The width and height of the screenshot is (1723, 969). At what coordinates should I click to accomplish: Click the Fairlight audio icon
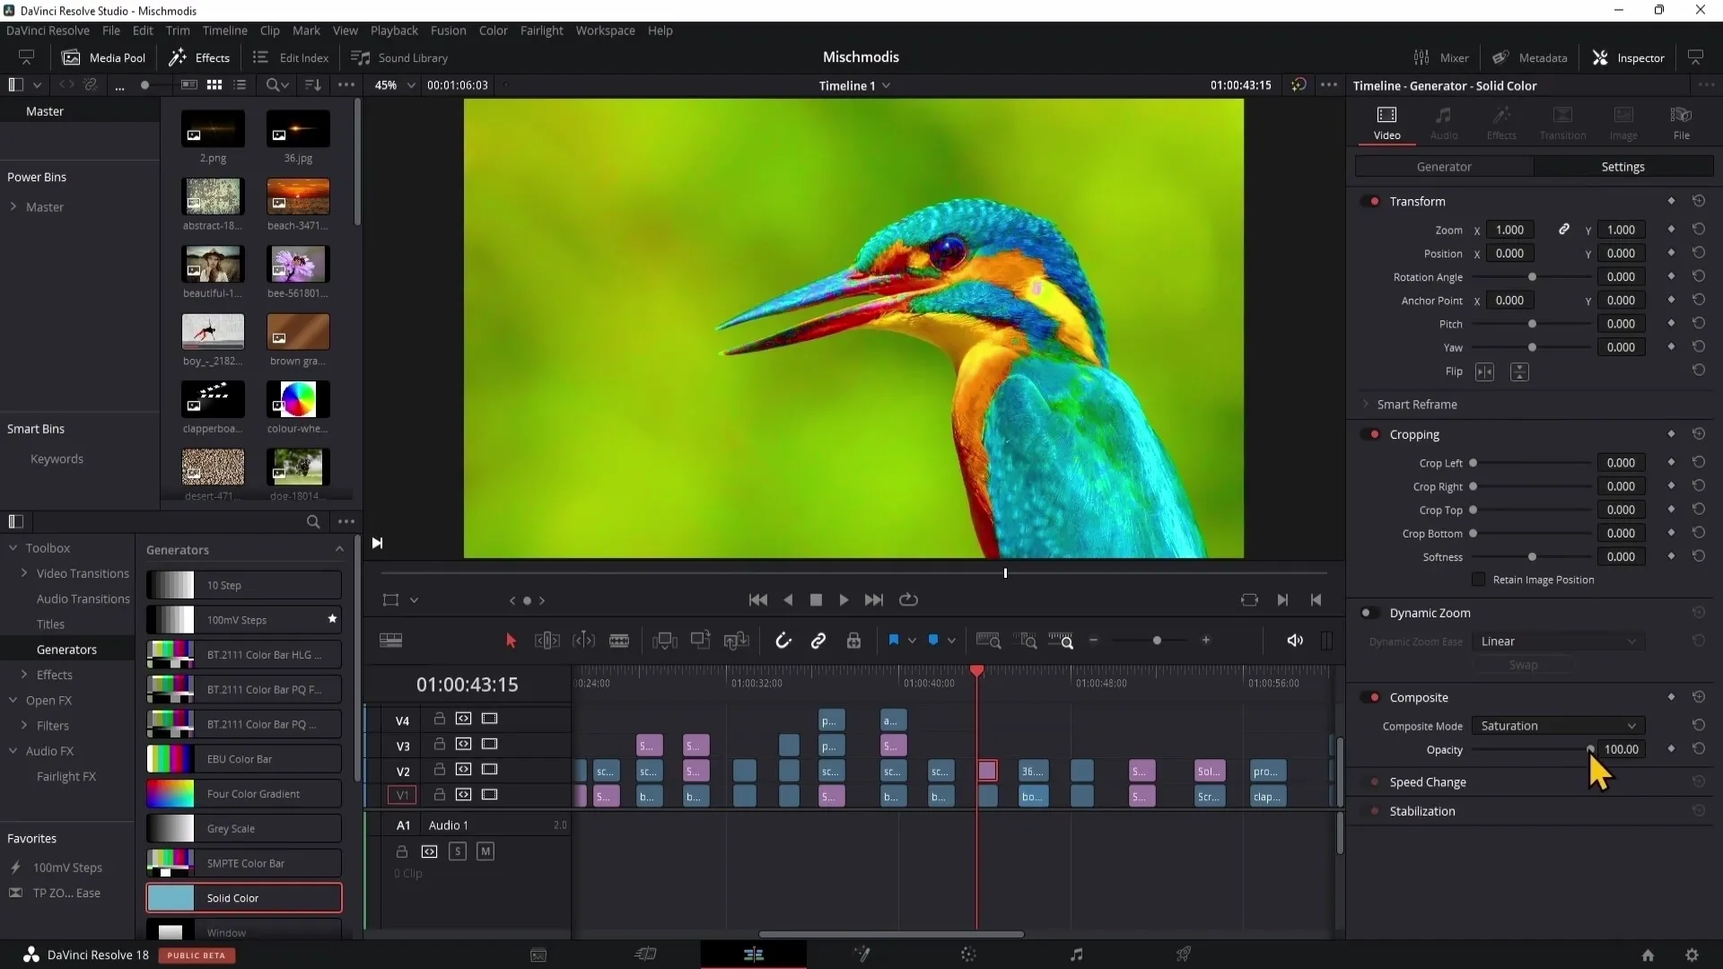(1076, 954)
